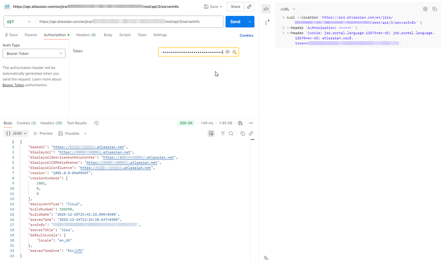Open the Bearer Token help link
Image resolution: width=441 pixels, height=262 pixels.
13,85
